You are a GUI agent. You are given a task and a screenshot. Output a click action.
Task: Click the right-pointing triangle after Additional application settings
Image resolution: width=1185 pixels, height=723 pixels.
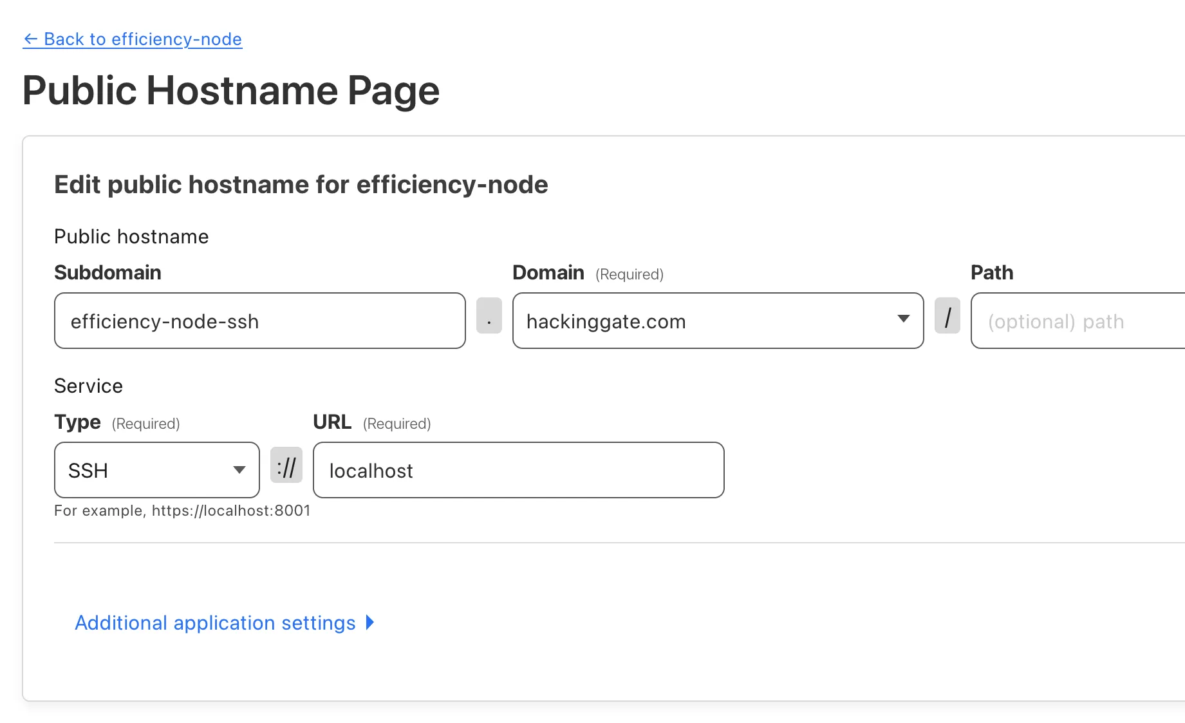tap(369, 622)
